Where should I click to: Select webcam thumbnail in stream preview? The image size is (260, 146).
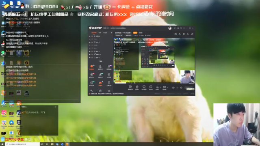(x=187, y=77)
